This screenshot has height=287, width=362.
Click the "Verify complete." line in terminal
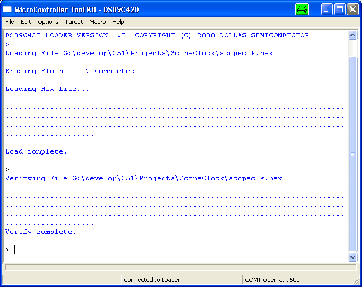[x=40, y=232]
